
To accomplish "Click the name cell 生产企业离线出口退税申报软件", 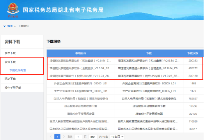I will (81, 91).
